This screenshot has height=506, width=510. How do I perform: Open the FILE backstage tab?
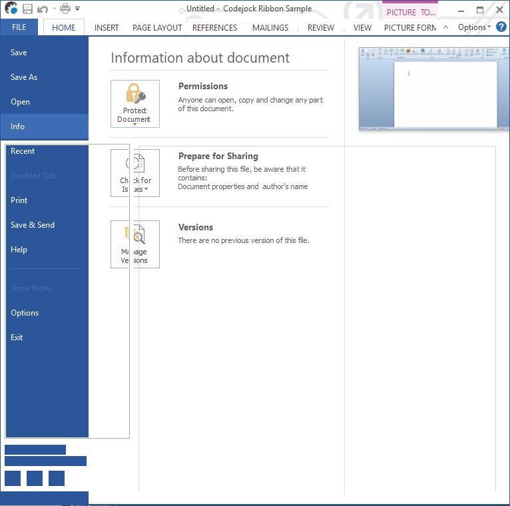(19, 27)
